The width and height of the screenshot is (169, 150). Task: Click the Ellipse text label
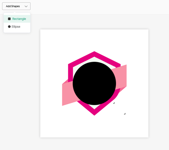16,27
